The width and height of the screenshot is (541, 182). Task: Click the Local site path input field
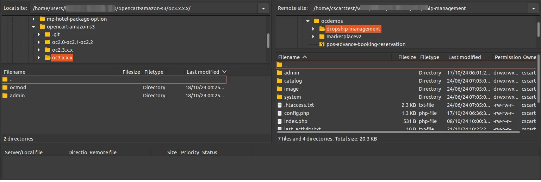tap(143, 8)
